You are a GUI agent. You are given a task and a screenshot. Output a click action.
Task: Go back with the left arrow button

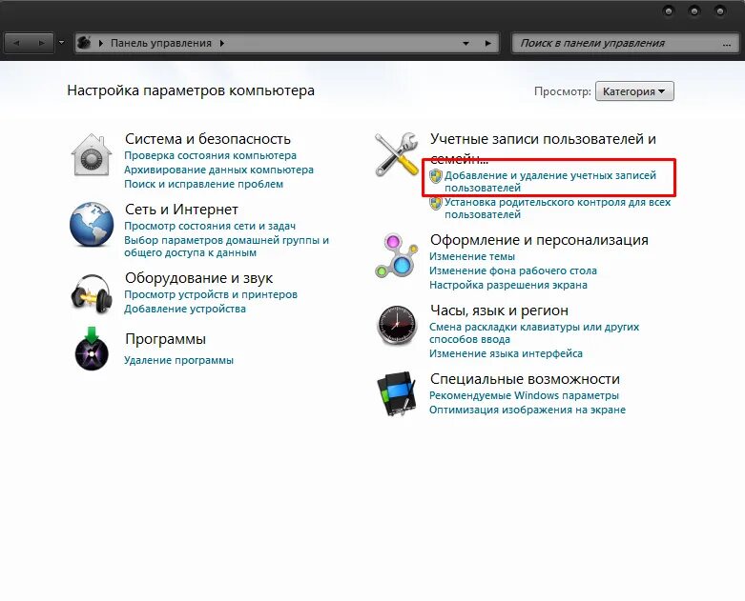(x=16, y=43)
